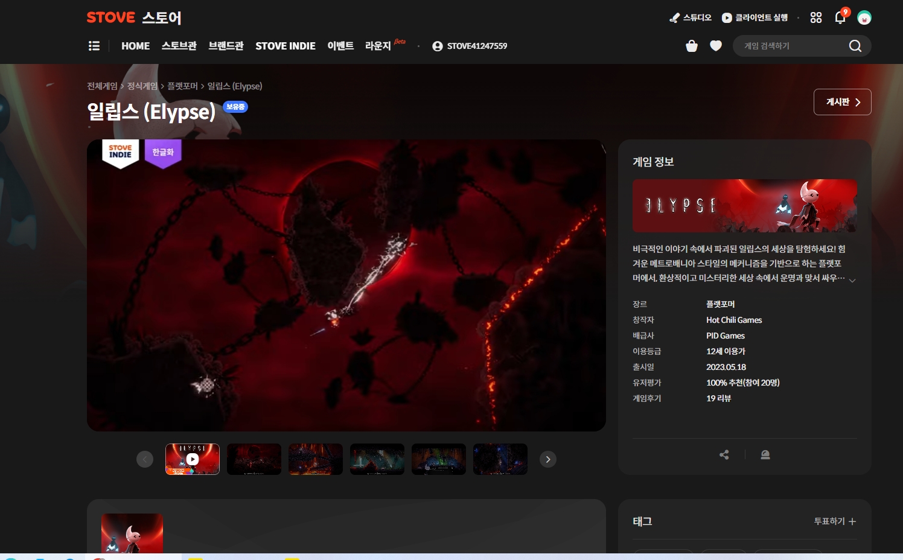Open the 스토브관 menu item
The width and height of the screenshot is (903, 560).
tap(179, 46)
